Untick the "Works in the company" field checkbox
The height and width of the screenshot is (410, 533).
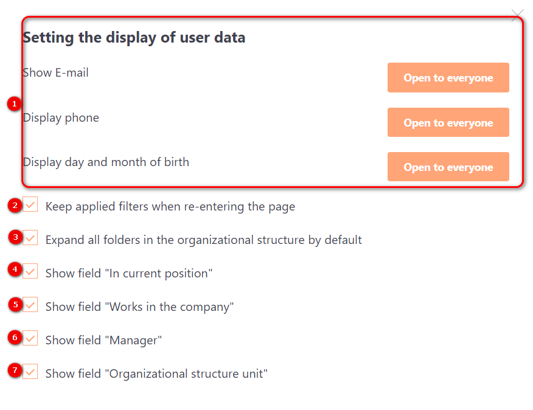point(30,305)
